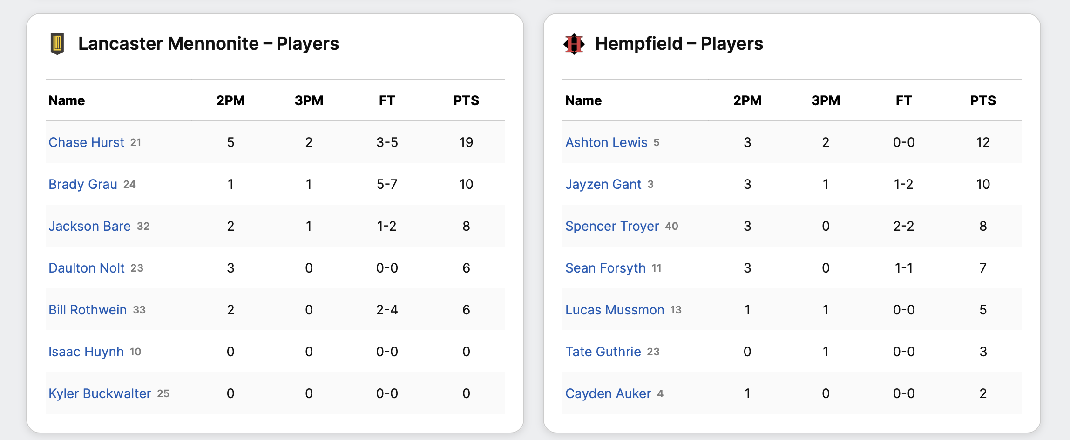Click the Lancaster Mennonite team logo
1070x440 pixels.
[57, 44]
